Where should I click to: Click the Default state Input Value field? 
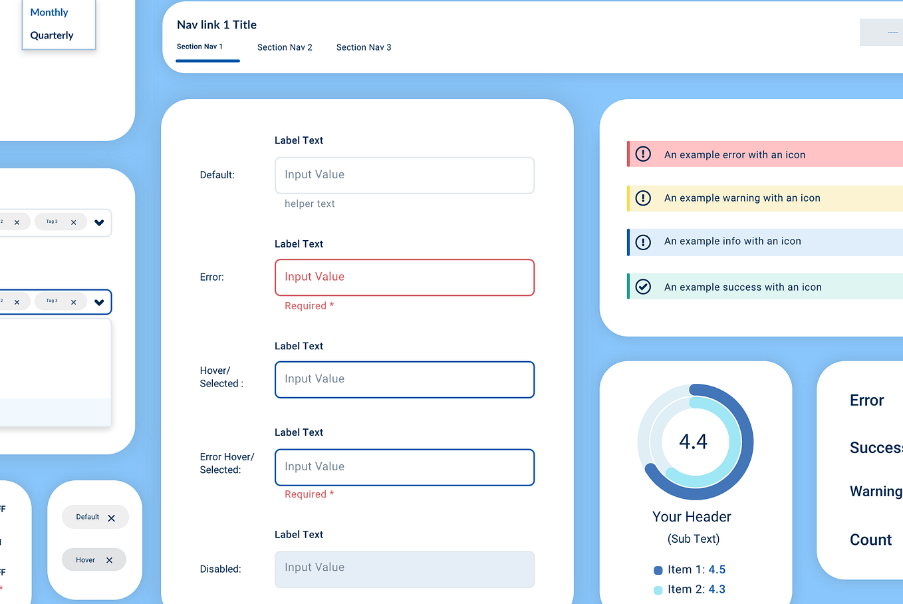click(x=404, y=175)
